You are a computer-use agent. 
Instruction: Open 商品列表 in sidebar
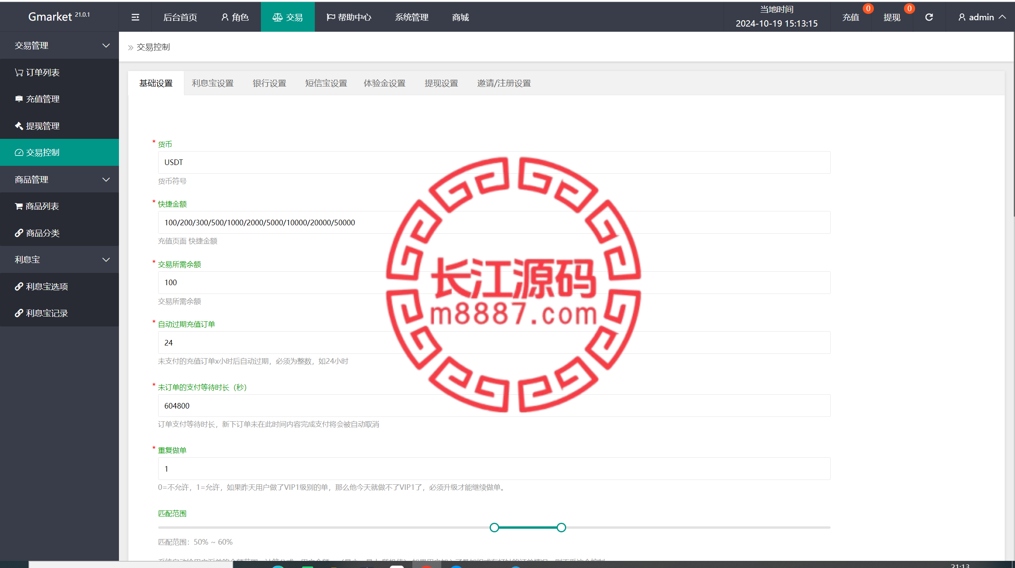coord(59,206)
